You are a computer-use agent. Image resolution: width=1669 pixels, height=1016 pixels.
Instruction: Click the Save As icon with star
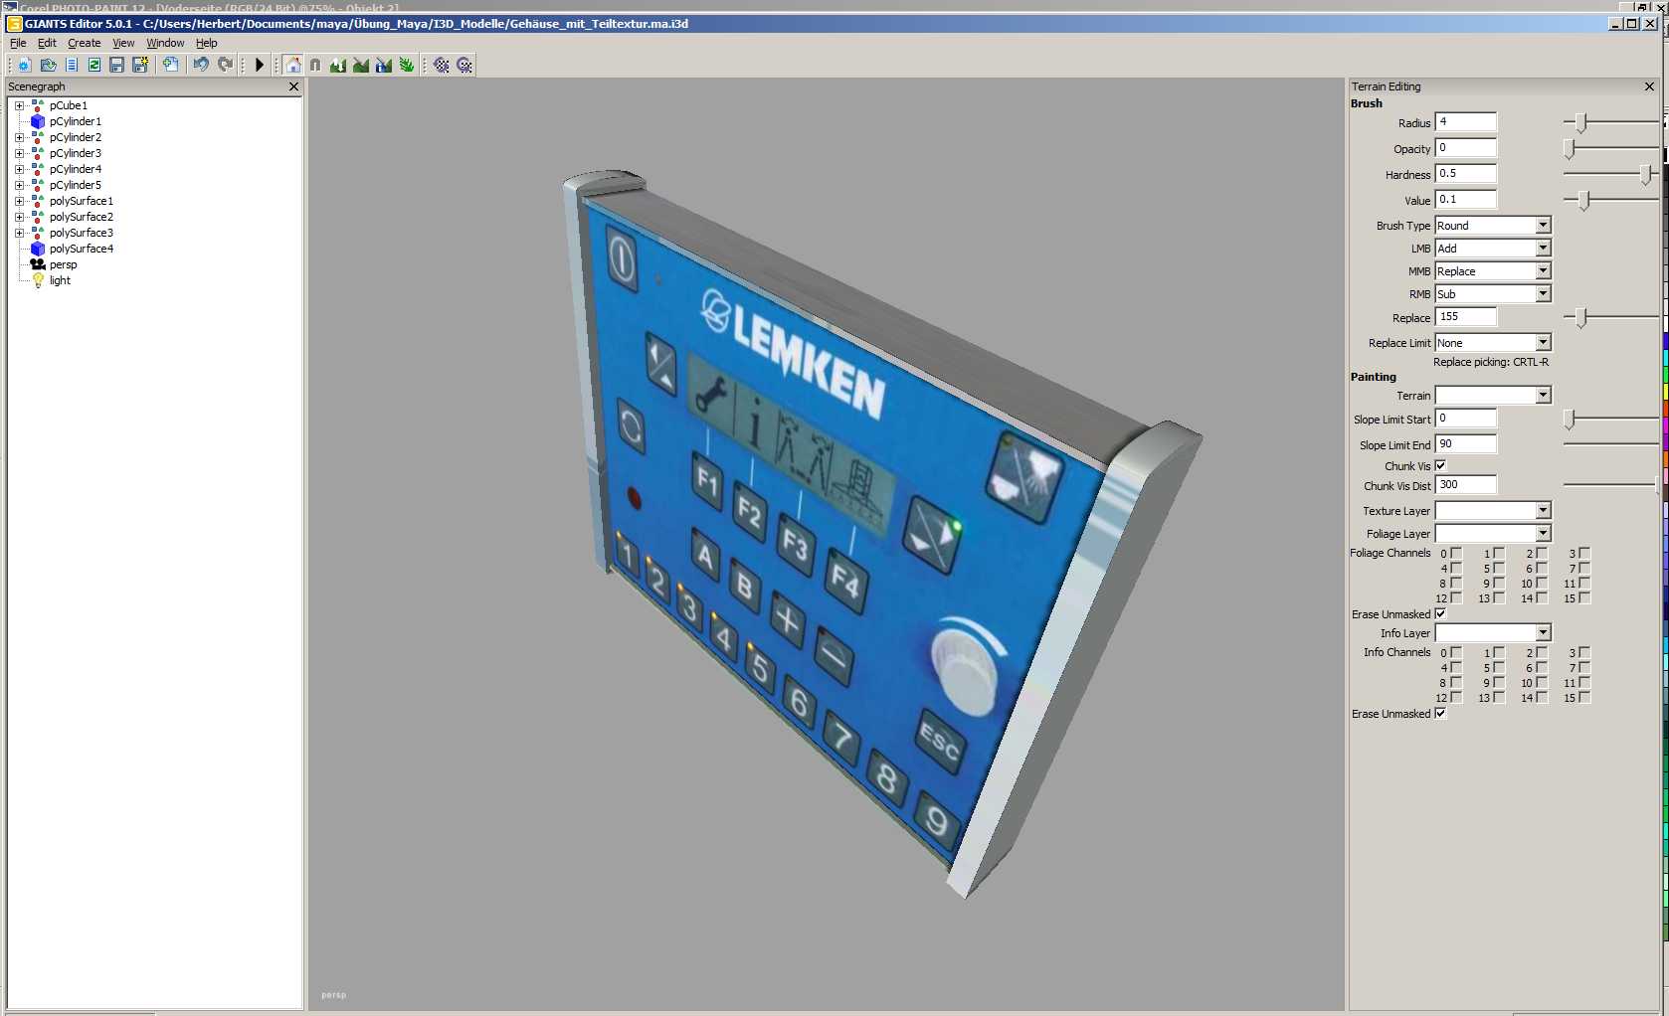(x=140, y=65)
